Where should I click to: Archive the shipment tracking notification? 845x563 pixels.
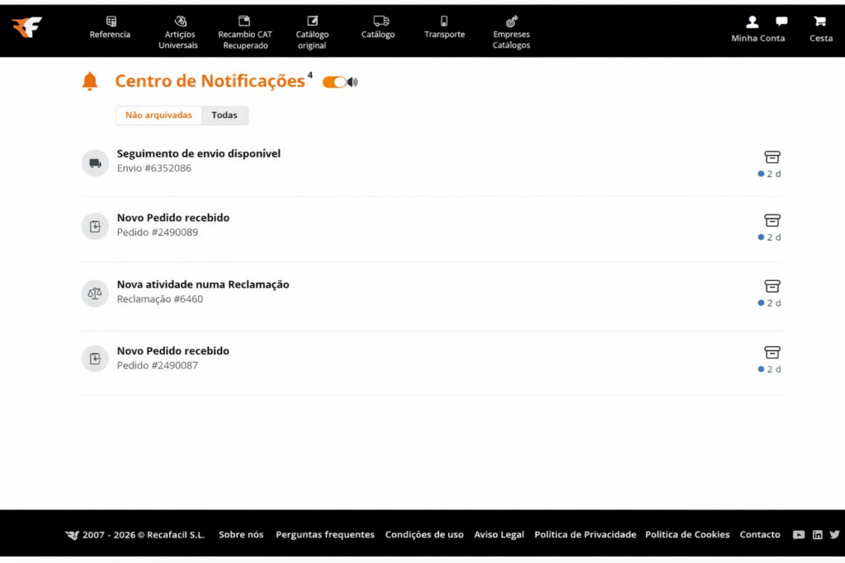tap(772, 157)
